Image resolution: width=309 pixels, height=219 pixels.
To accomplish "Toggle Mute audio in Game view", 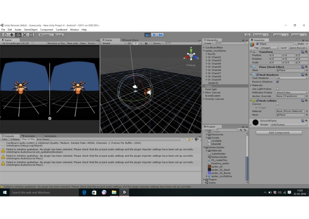I will point(72,43).
